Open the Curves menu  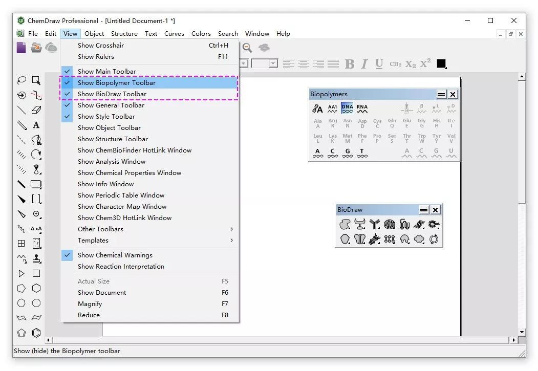174,34
